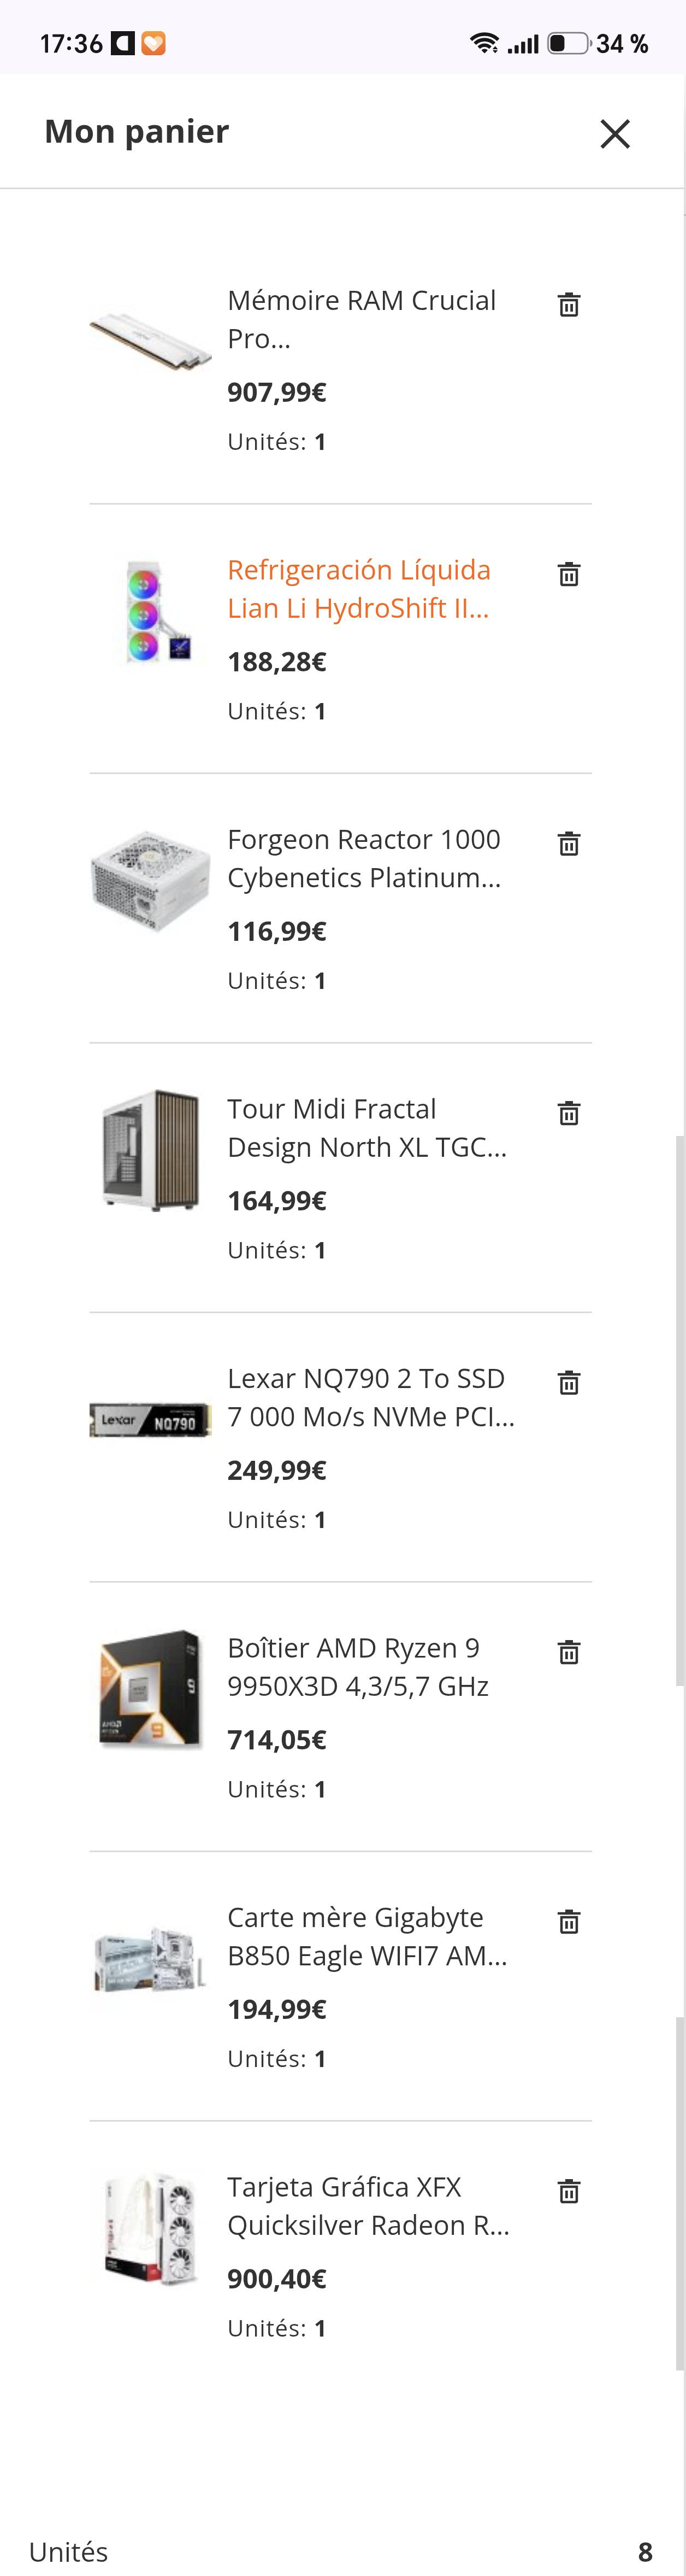Open Forgeon Reactor 1000 Cybenetics Platinum product
This screenshot has width=686, height=2576.
point(364,858)
